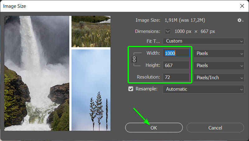Click the Width input field
The width and height of the screenshot is (249, 141).
(176, 53)
